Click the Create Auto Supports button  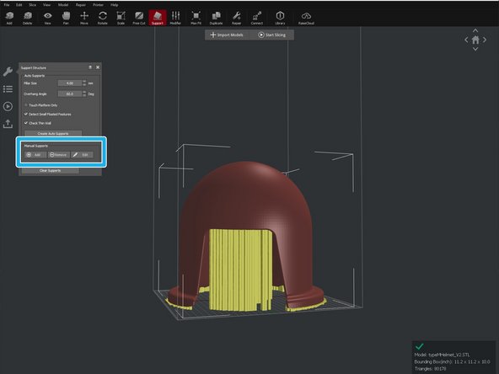tap(53, 134)
